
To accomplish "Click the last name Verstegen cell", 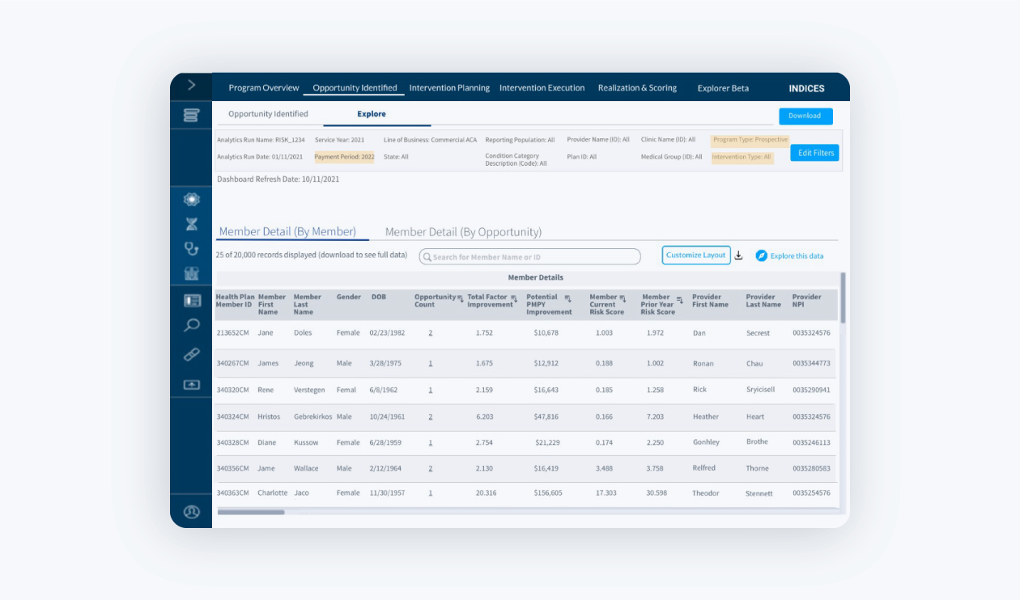I will (309, 390).
